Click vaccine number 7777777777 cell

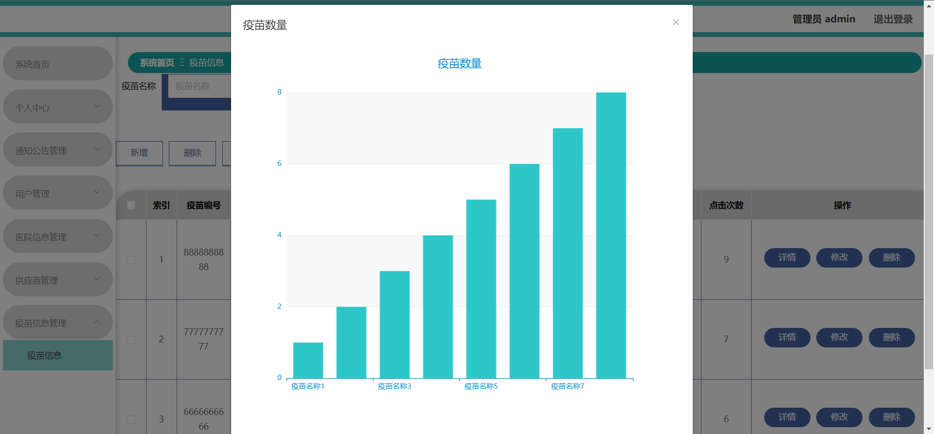(x=203, y=339)
